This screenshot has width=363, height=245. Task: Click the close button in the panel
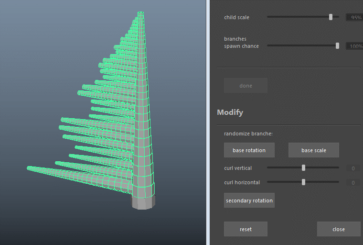point(338,229)
